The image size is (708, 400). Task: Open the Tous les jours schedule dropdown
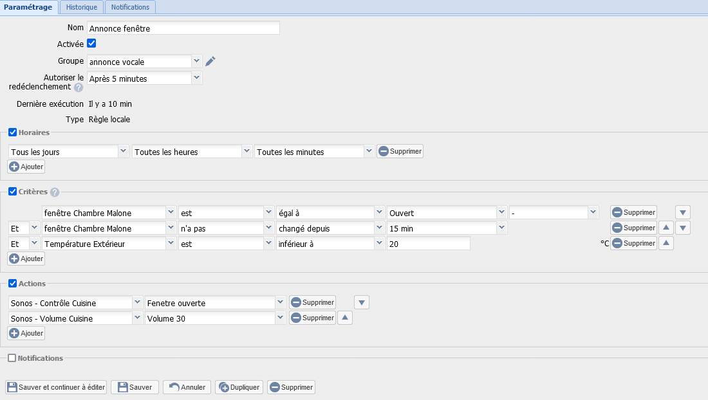tap(70, 152)
